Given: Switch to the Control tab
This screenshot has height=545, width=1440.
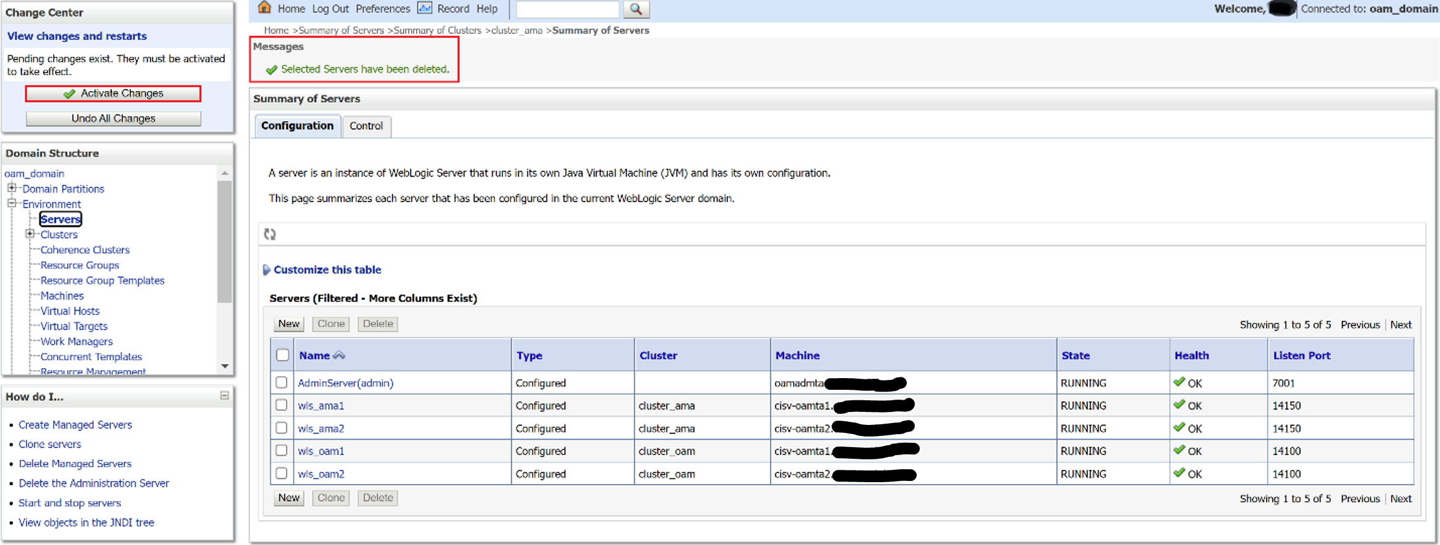Looking at the screenshot, I should (x=366, y=126).
